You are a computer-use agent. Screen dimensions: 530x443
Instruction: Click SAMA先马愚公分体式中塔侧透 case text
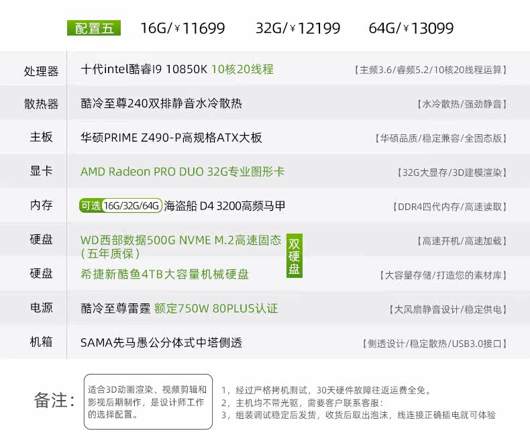pyautogui.click(x=161, y=343)
